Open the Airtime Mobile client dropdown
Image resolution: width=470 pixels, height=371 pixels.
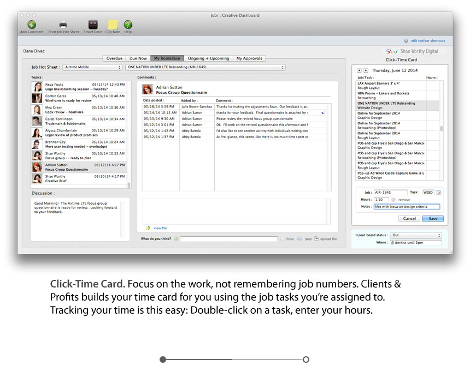coord(92,67)
